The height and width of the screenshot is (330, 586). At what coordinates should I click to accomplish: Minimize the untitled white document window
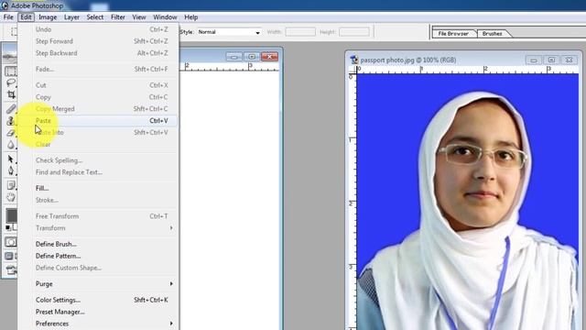click(234, 57)
